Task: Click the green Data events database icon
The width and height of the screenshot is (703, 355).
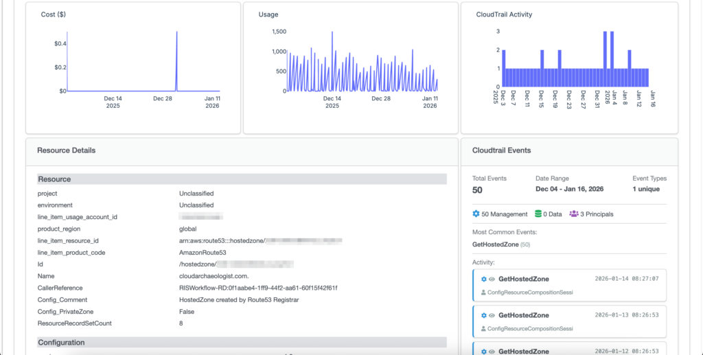Action: coord(538,214)
